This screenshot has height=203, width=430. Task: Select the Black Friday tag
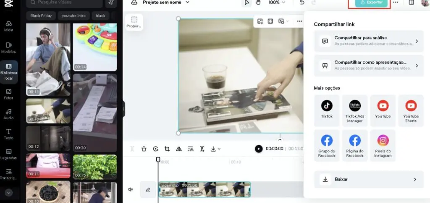click(x=41, y=16)
